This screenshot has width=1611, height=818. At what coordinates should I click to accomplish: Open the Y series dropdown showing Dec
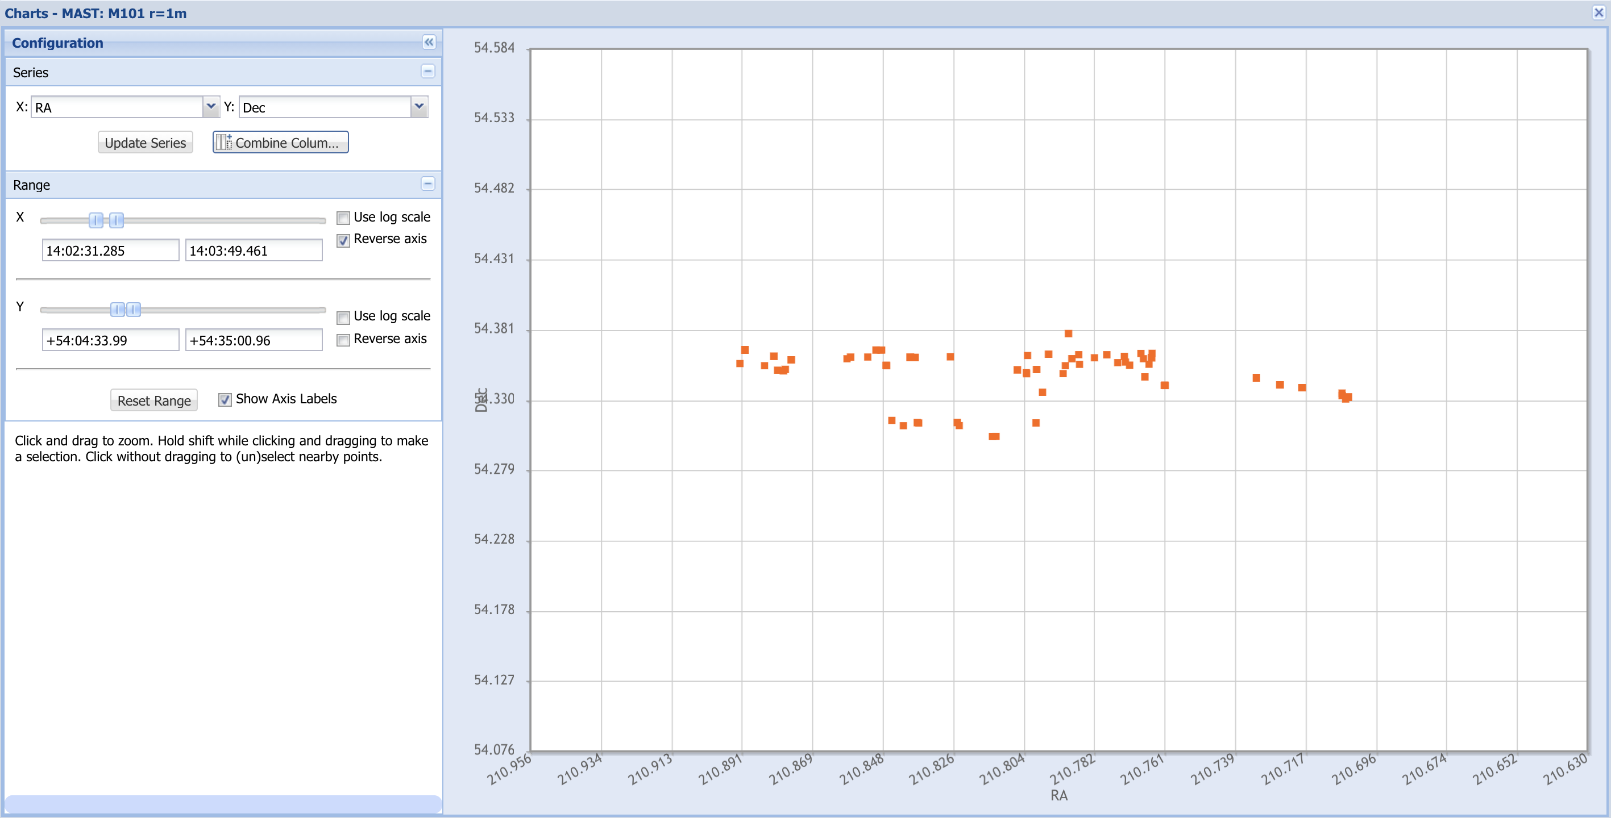pos(419,107)
